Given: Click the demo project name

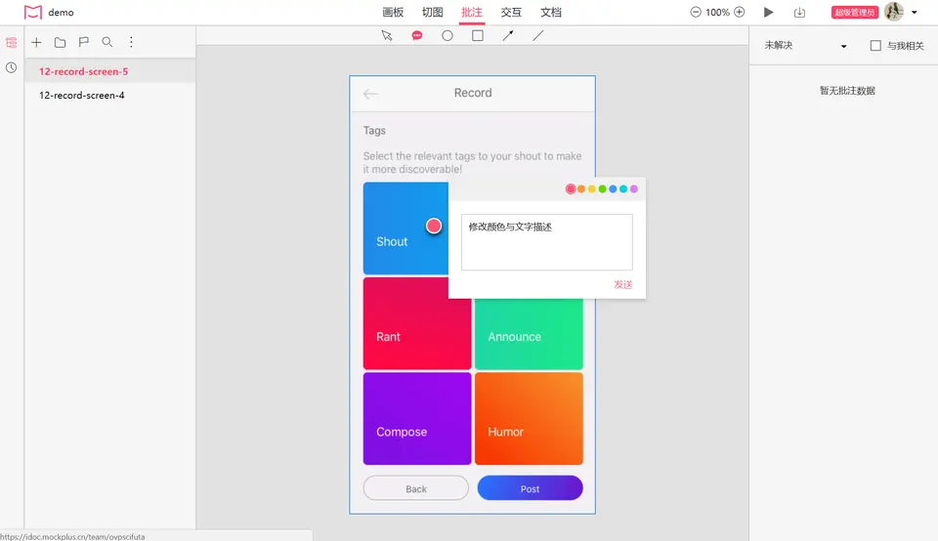Looking at the screenshot, I should pos(61,12).
